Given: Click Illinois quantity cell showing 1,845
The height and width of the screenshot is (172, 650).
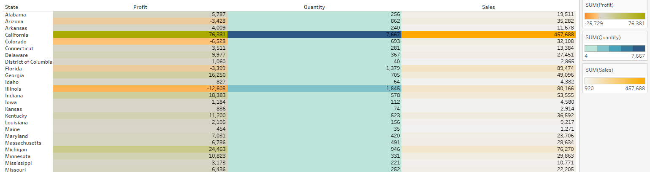Looking at the screenshot, I should click(x=314, y=89).
